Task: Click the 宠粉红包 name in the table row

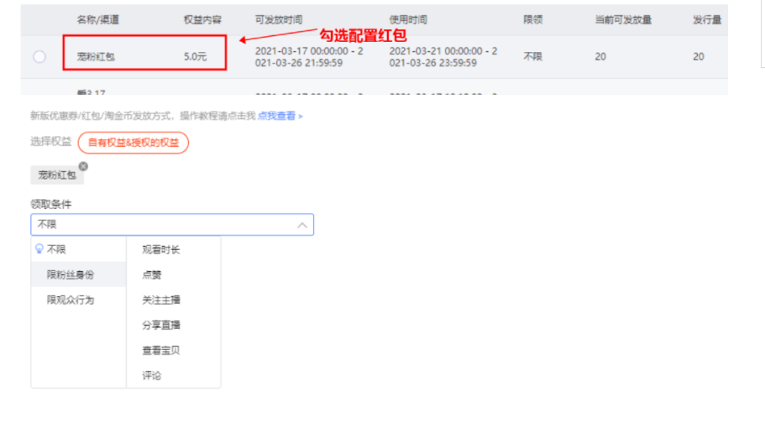Action: click(x=96, y=57)
